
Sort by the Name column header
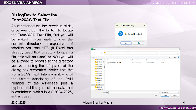pos(109,60)
